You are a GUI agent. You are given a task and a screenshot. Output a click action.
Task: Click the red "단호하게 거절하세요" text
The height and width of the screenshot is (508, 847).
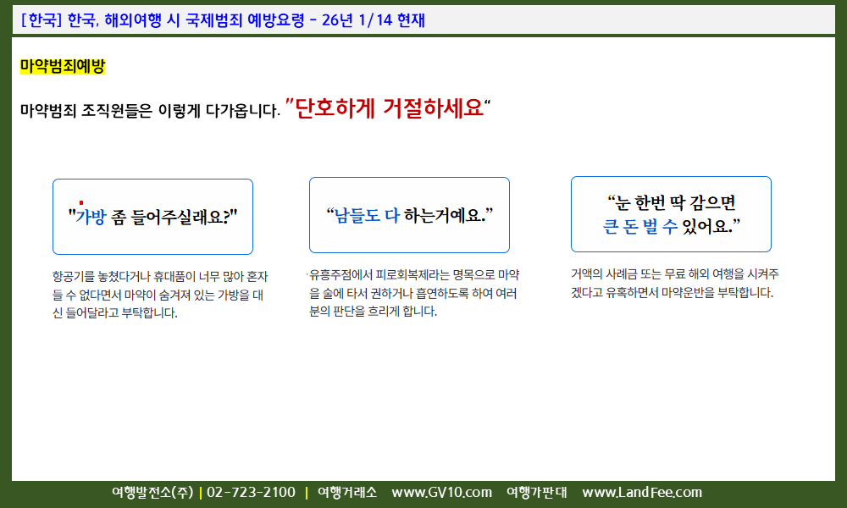pyautogui.click(x=389, y=108)
